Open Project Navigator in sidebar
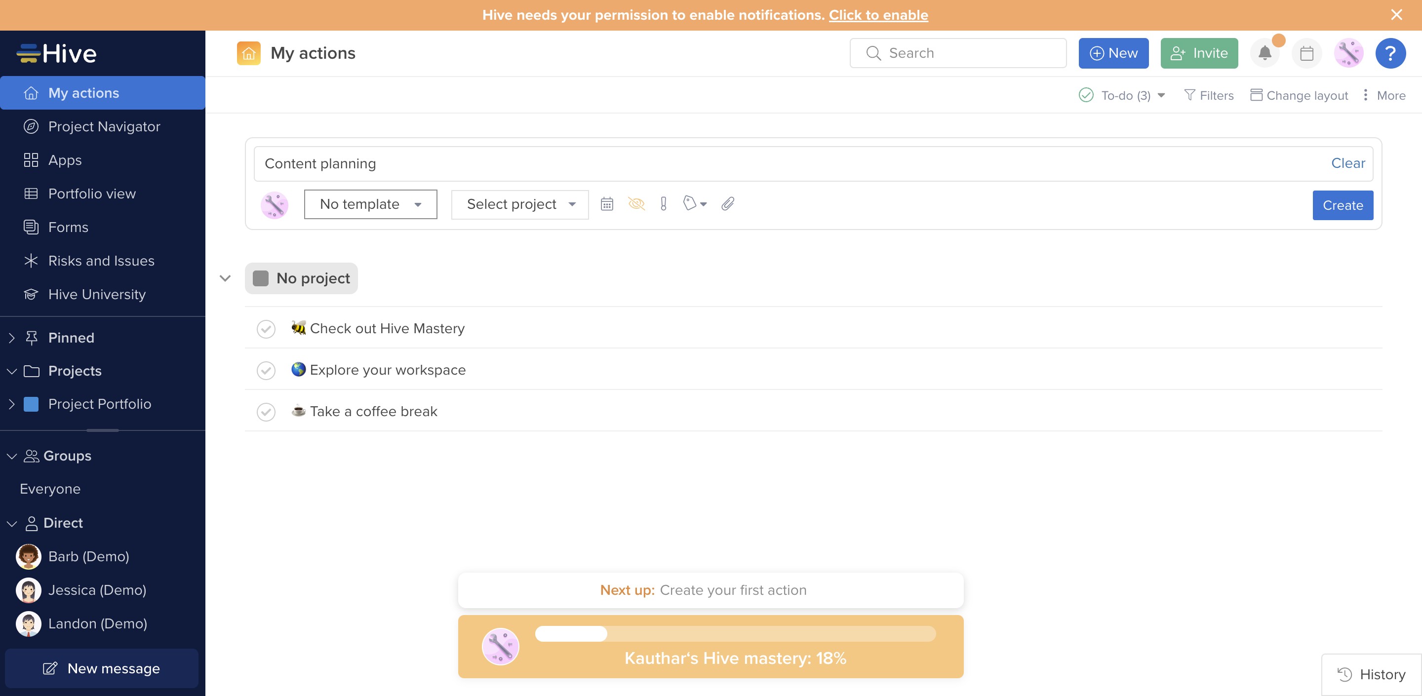The image size is (1422, 696). 104,126
